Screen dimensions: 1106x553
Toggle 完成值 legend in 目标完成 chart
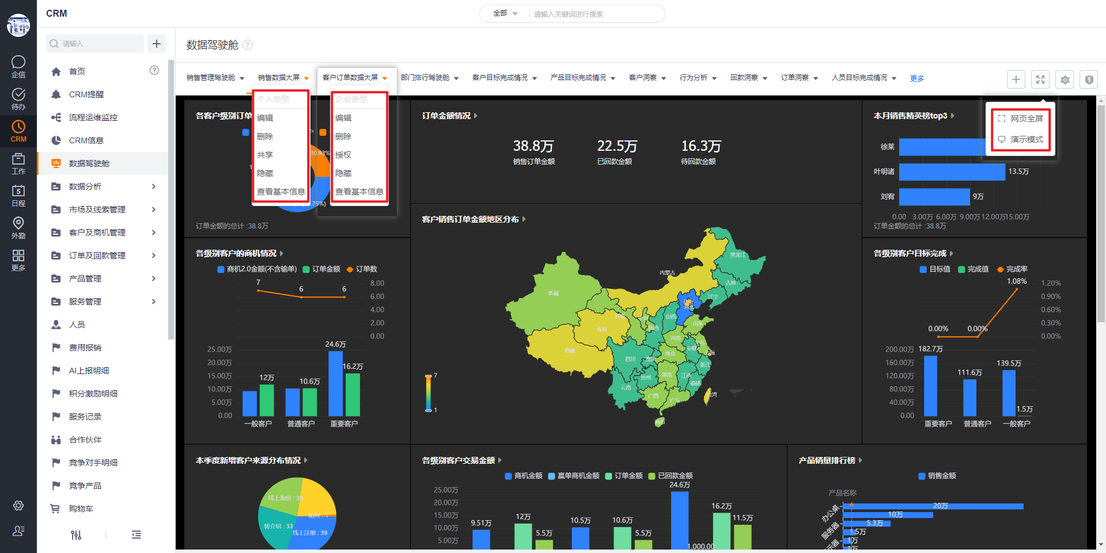(973, 269)
